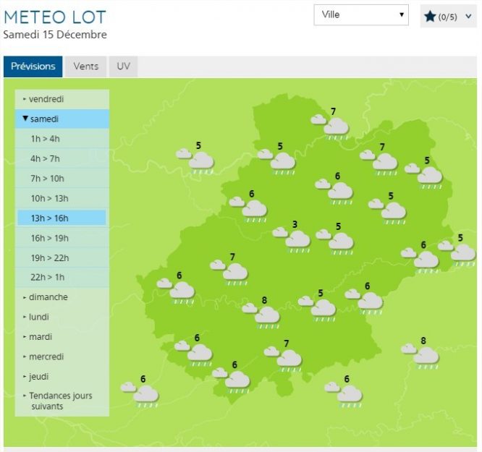Screen dimensions: 482x452
Task: Expand the dimanche forecast day
Action: click(62, 297)
